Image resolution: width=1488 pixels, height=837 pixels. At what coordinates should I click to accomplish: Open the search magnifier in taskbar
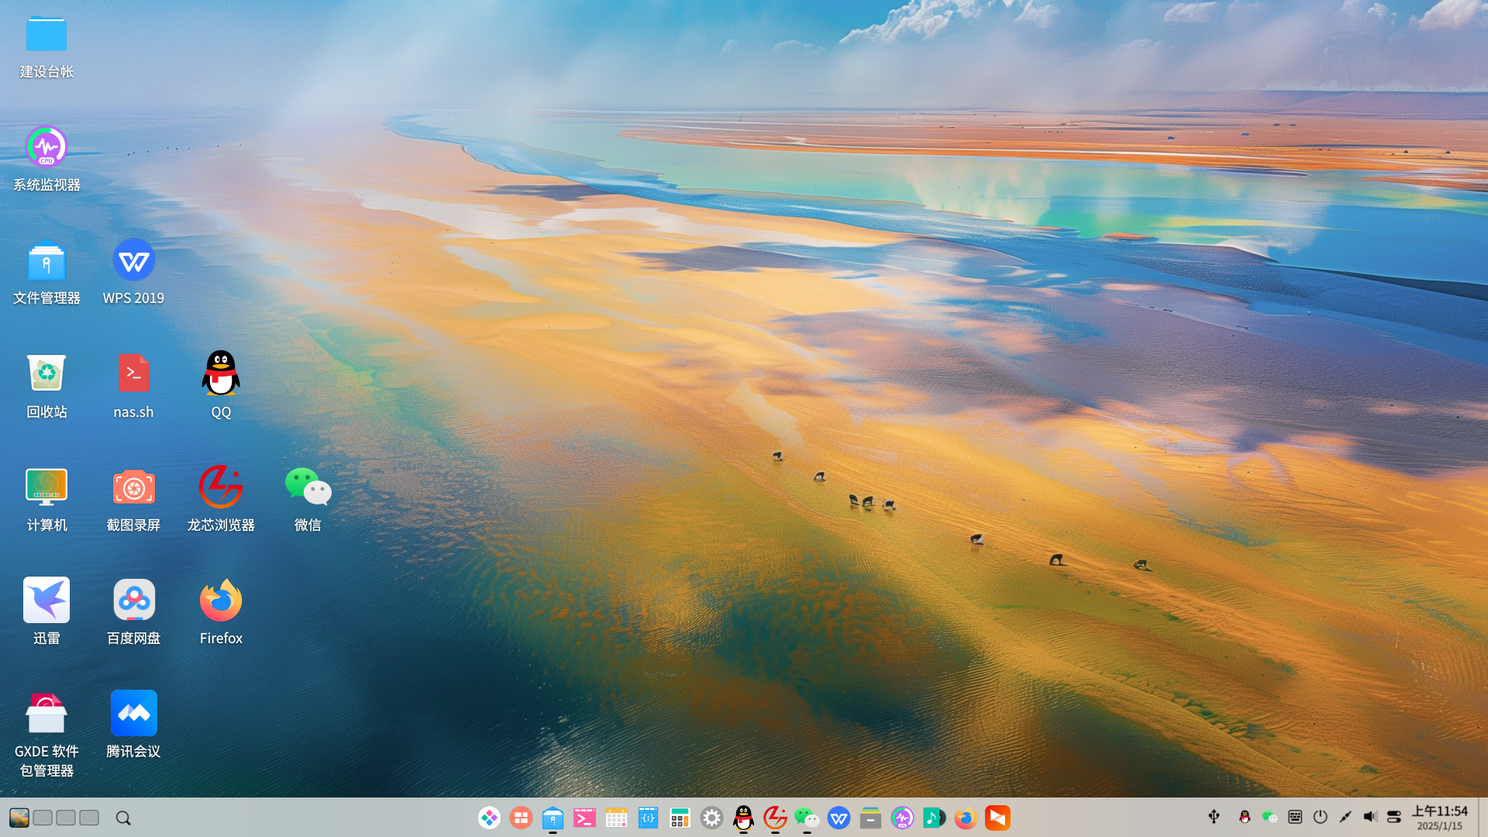coord(123,818)
